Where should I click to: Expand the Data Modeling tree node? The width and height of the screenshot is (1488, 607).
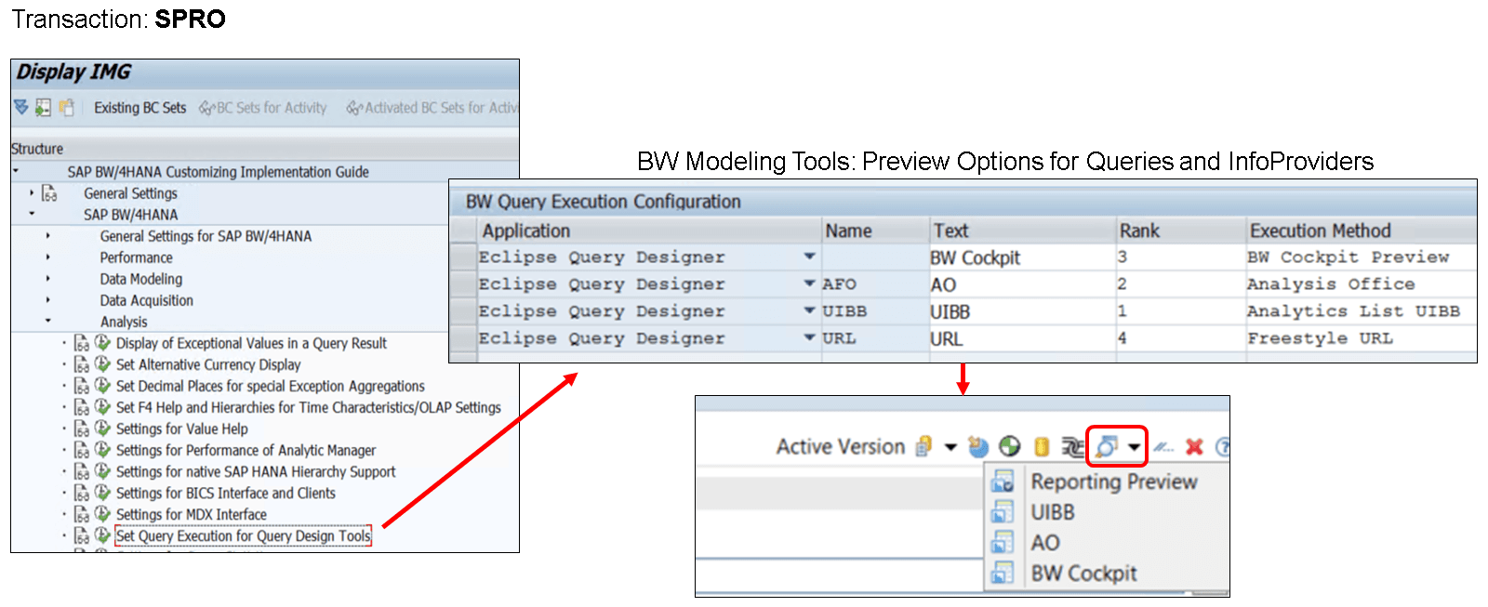48,279
